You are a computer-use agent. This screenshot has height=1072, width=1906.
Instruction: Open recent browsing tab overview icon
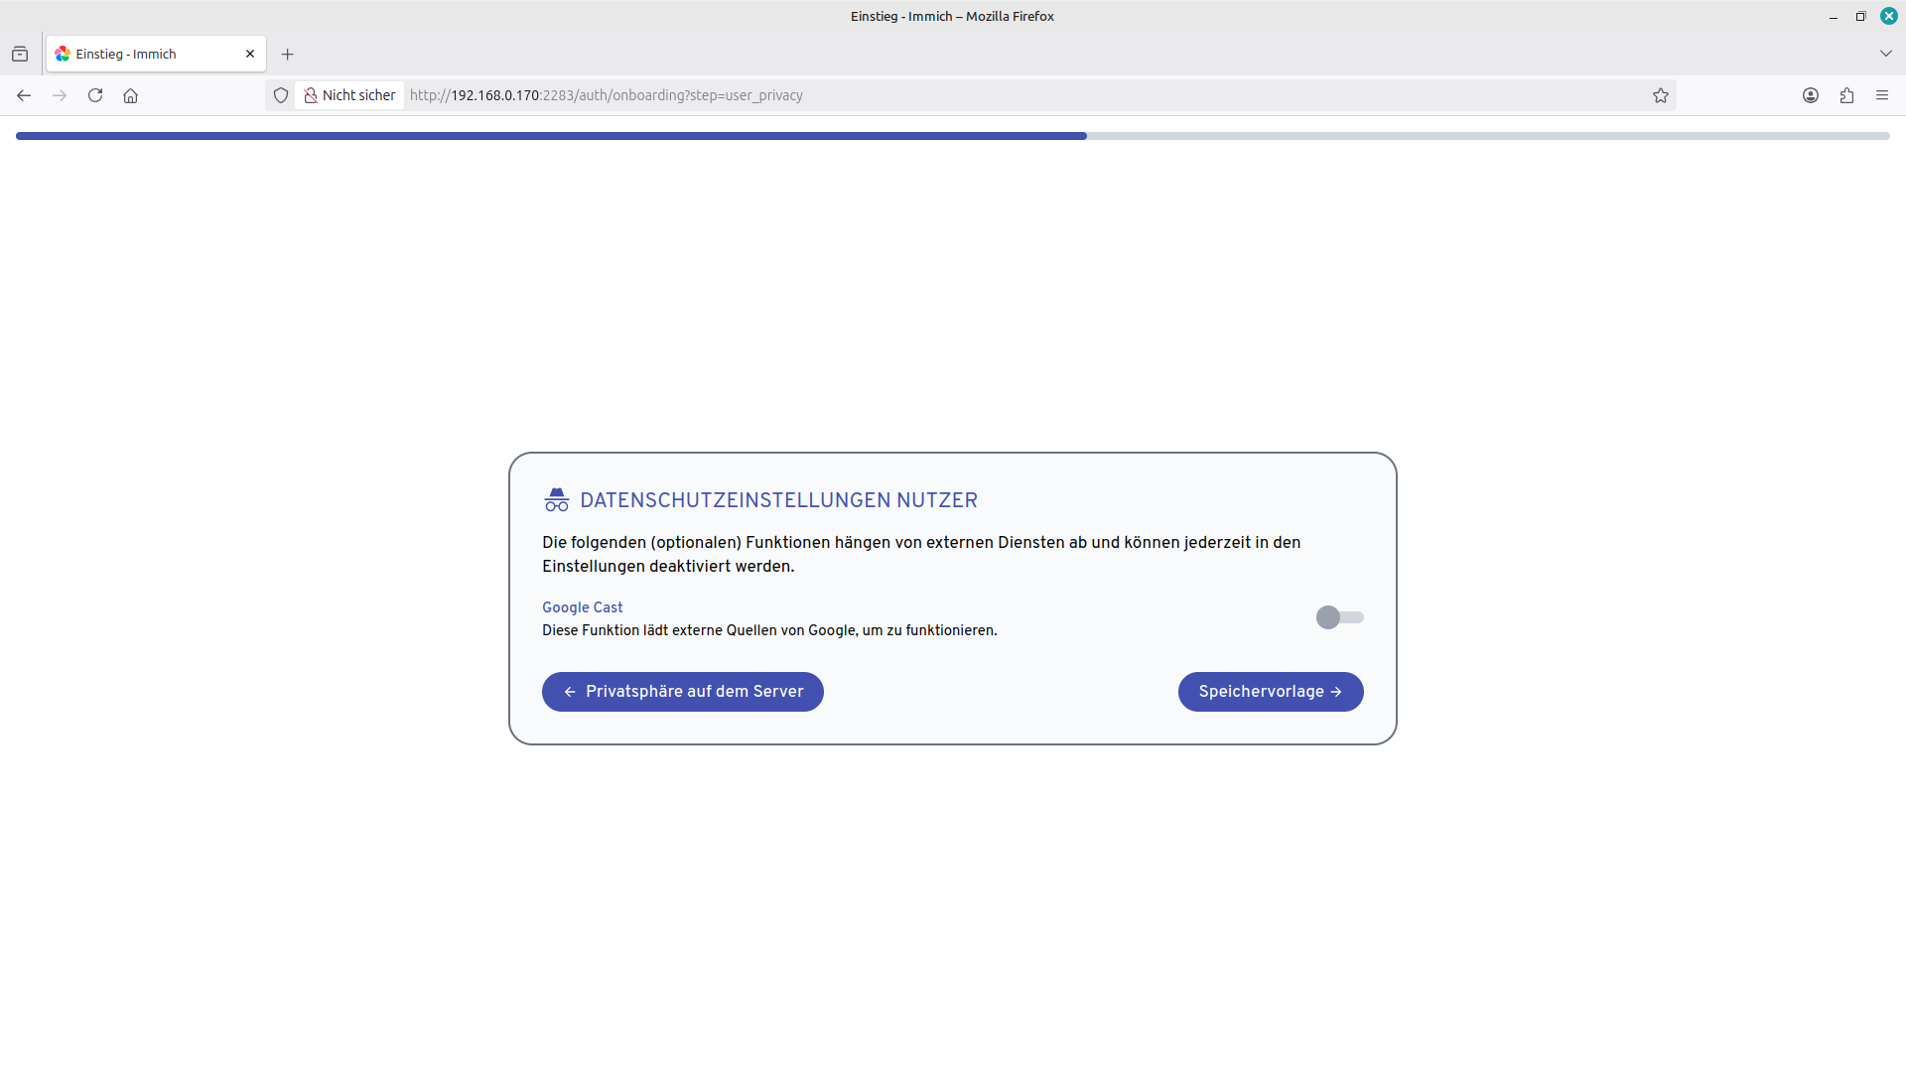coord(20,55)
